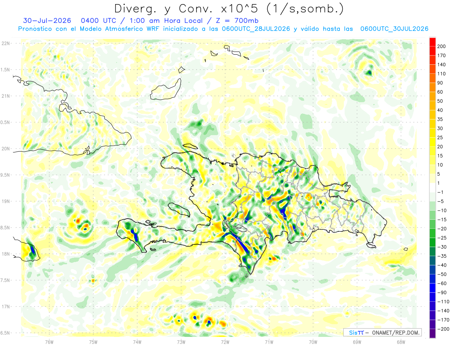Click the '7.5N' latitude axis label
The height and width of the screenshot is (347, 450).
click(6, 281)
